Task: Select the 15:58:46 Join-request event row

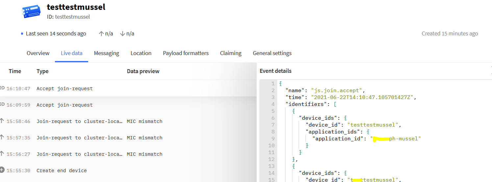Action: click(x=128, y=121)
